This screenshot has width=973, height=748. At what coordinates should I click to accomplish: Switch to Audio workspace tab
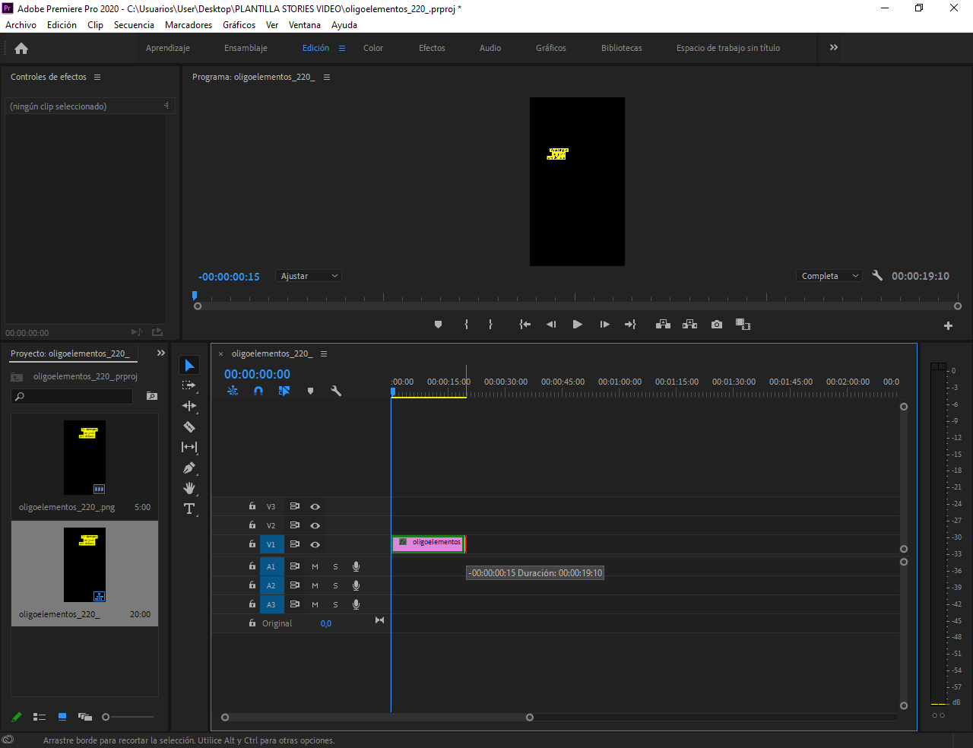click(490, 48)
